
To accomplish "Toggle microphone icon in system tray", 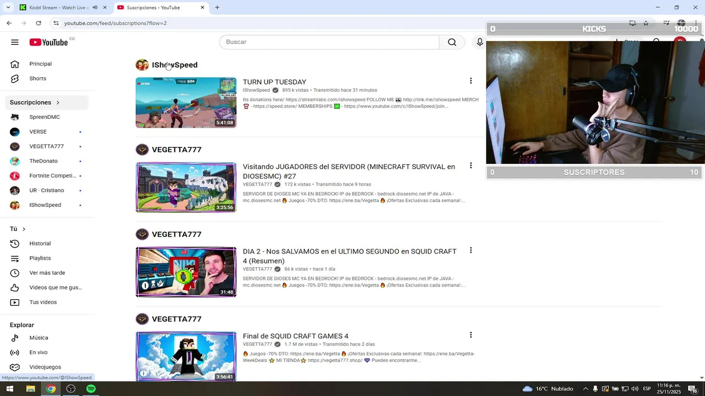I will click(595, 389).
